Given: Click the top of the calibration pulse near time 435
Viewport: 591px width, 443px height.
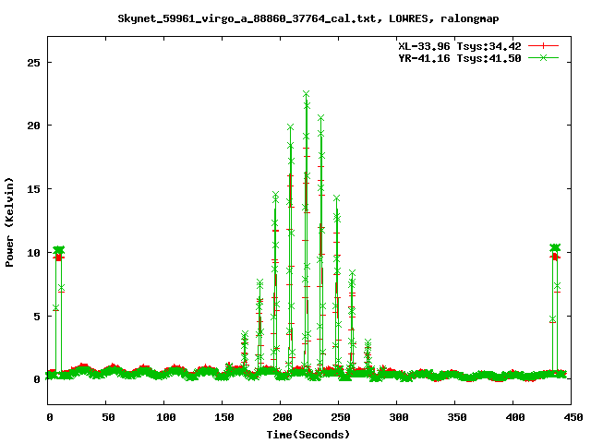Looking at the screenshot, I should [x=555, y=247].
